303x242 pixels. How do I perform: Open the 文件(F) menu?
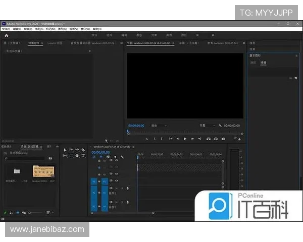coord(7,29)
